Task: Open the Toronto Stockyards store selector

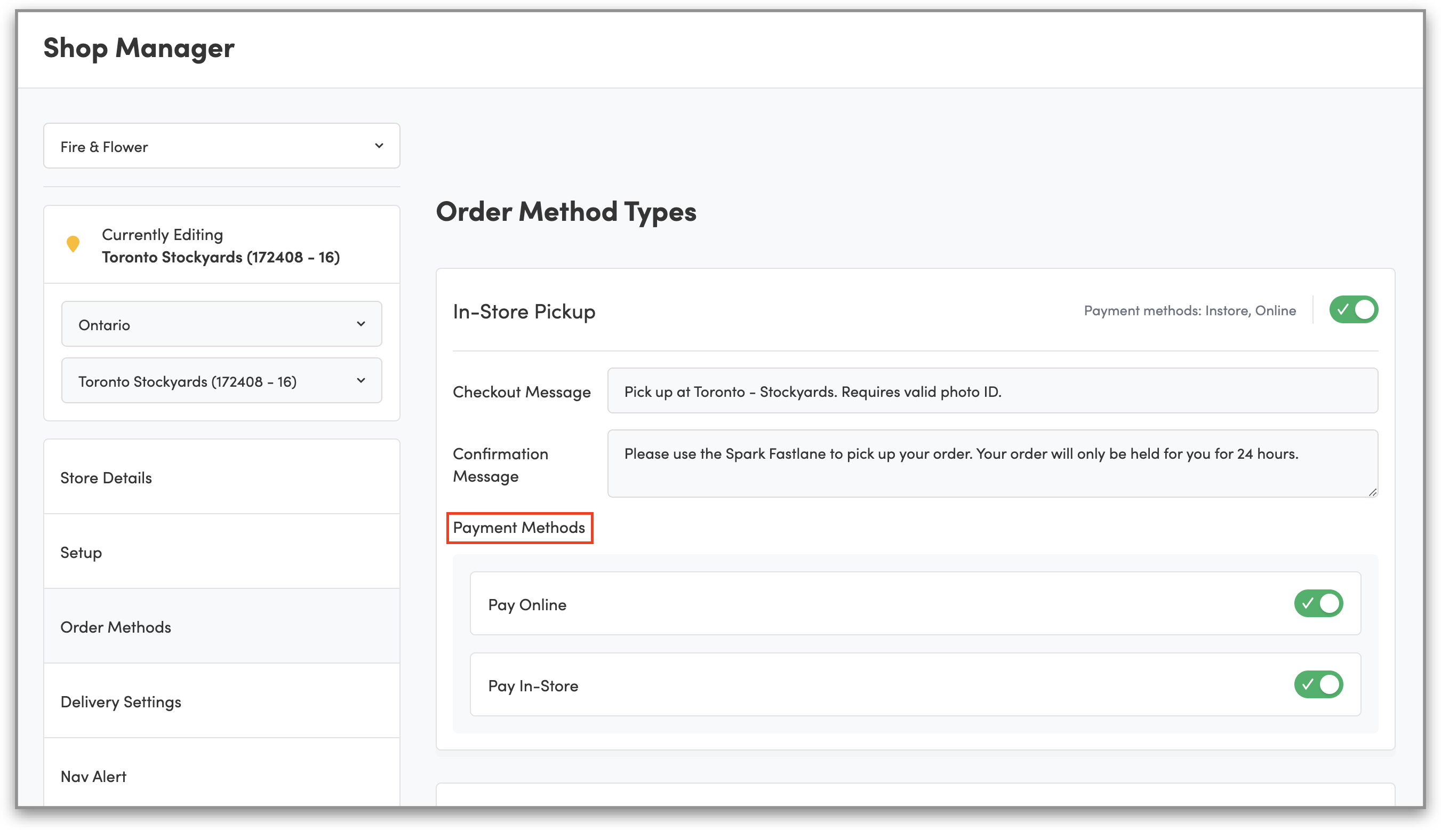Action: [222, 380]
